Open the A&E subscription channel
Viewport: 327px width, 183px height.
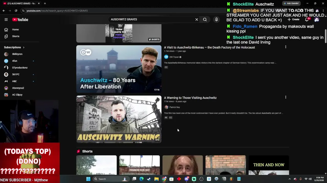(14, 81)
